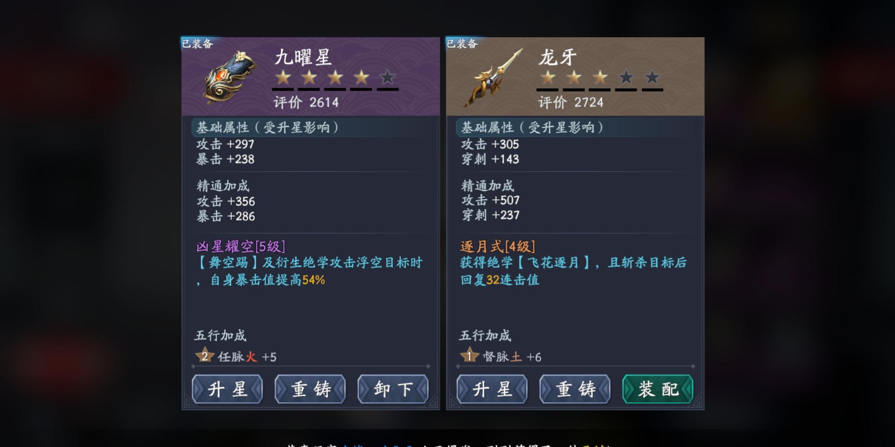Tap the 龙牙 spear weapon icon
This screenshot has height=447, width=895.
click(493, 78)
